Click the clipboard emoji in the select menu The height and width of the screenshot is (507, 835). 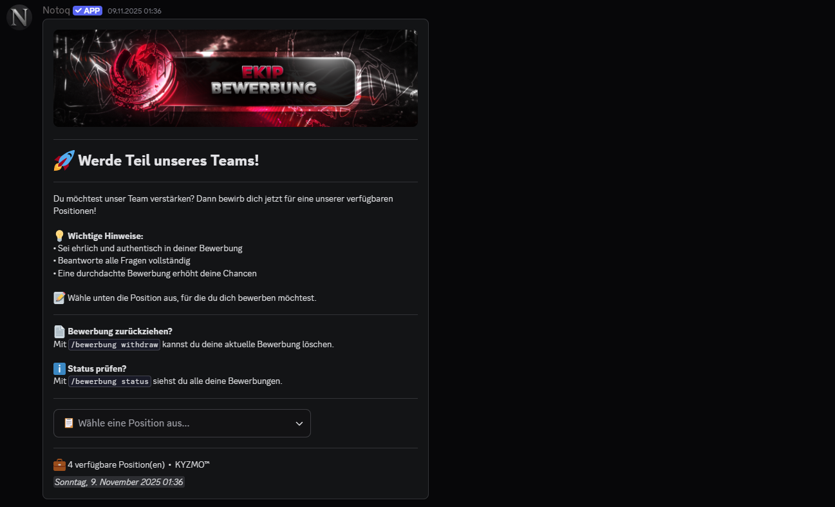(69, 423)
